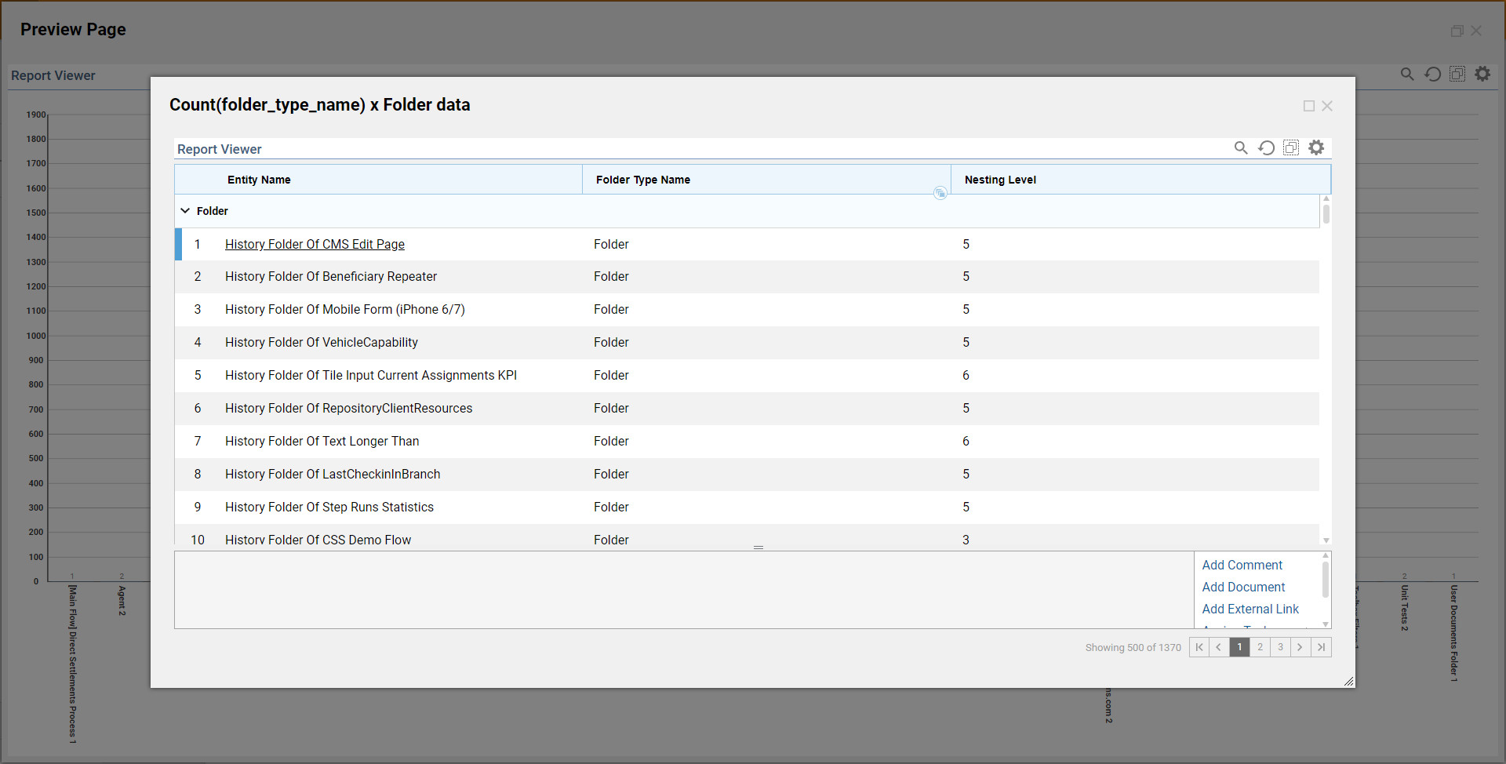Collapse the Folder group row
Viewport: 1506px width, 764px height.
pyautogui.click(x=185, y=211)
